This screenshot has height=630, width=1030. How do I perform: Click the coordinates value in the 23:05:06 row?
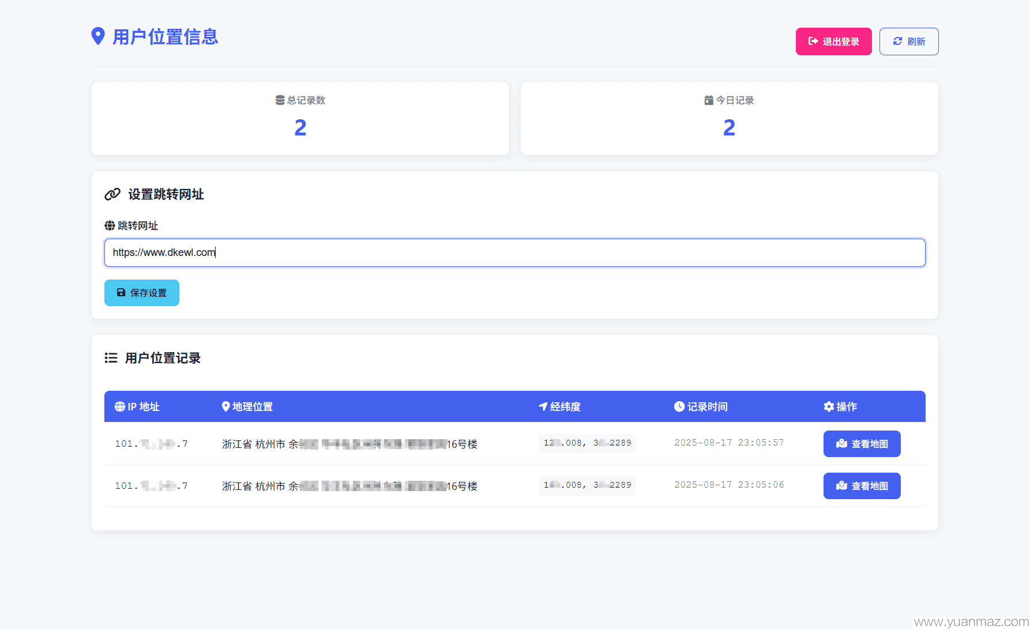point(587,485)
